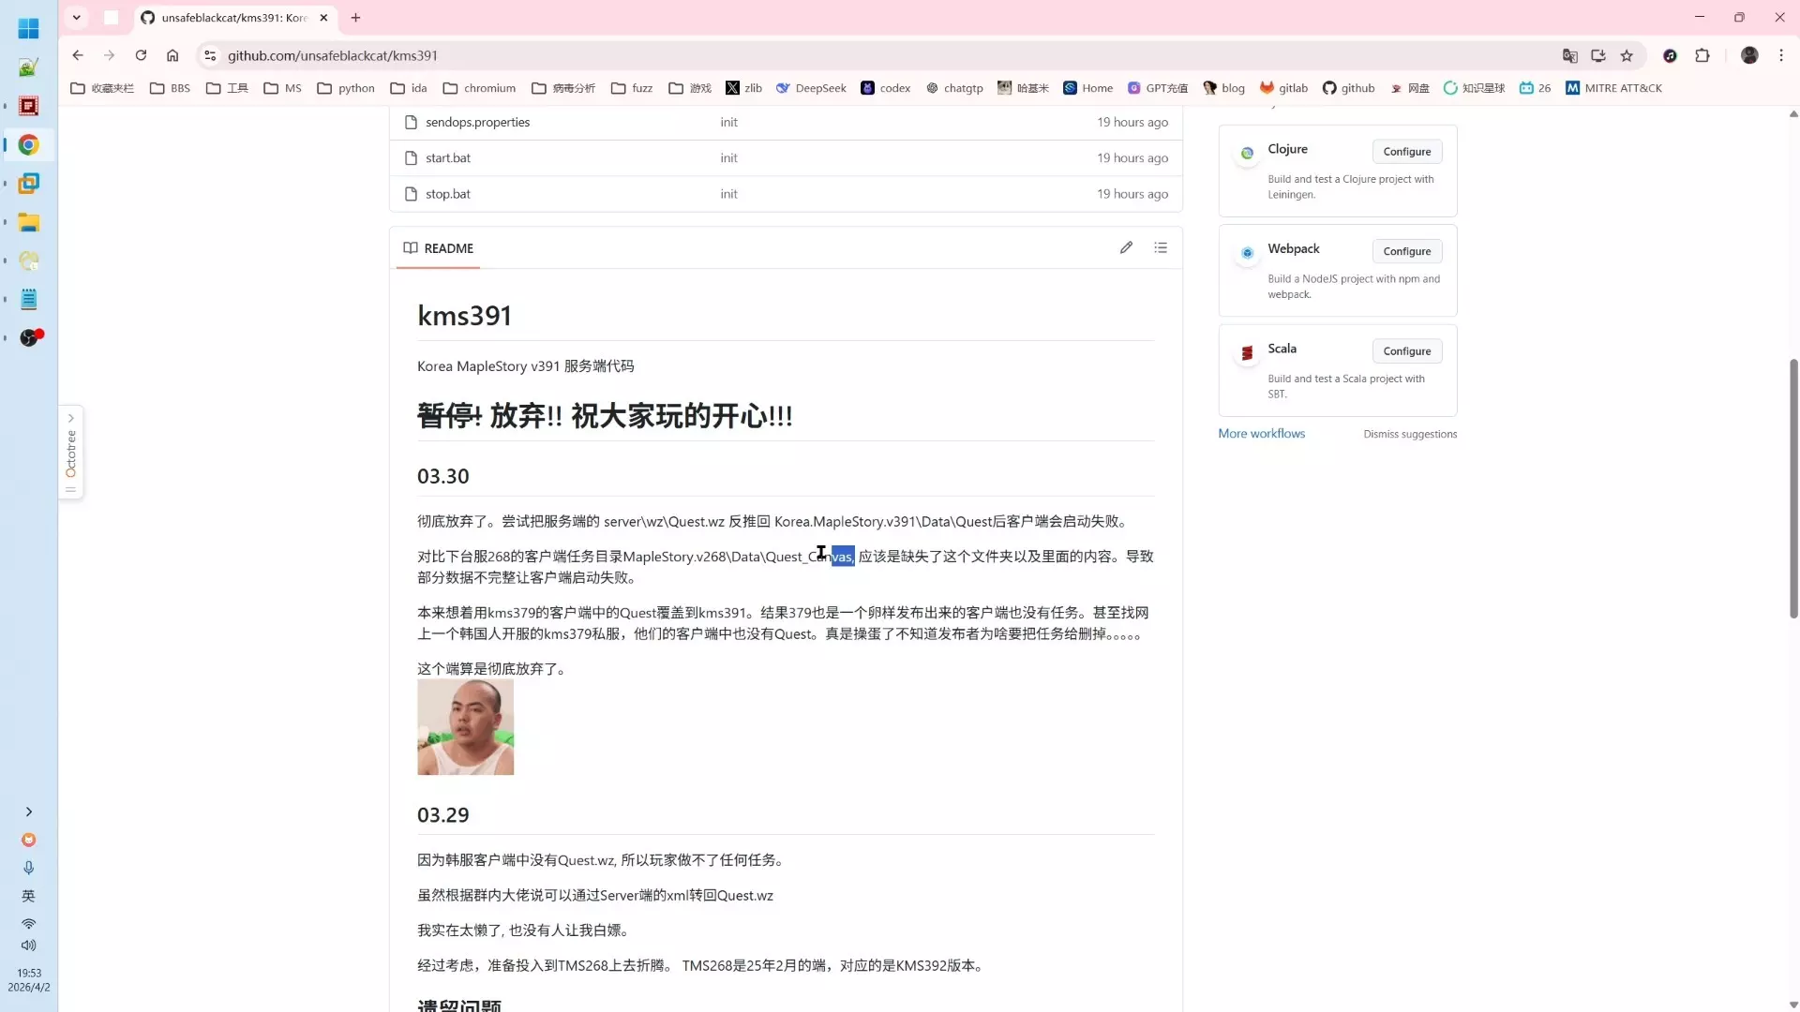1800x1012 pixels.
Task: Open the More workflows link
Action: pyautogui.click(x=1261, y=433)
